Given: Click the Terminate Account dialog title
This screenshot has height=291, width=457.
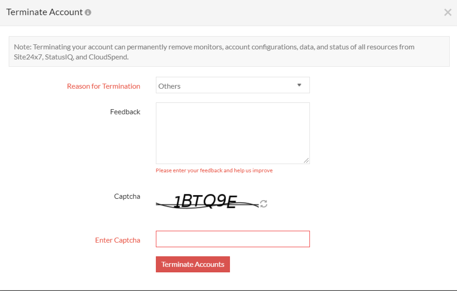Looking at the screenshot, I should (x=44, y=12).
